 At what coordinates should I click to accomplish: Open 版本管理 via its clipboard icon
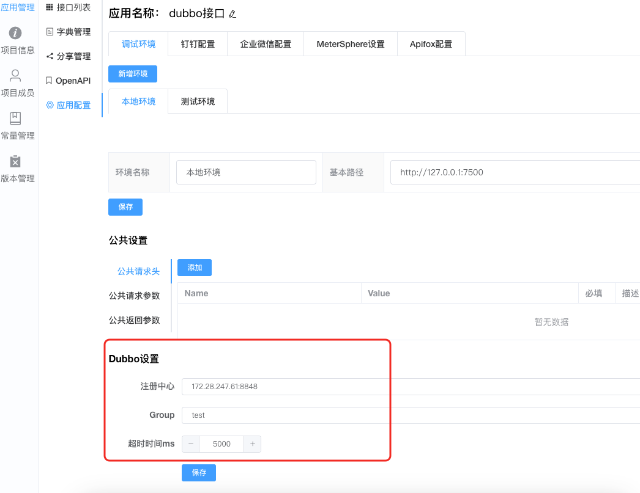(x=16, y=161)
